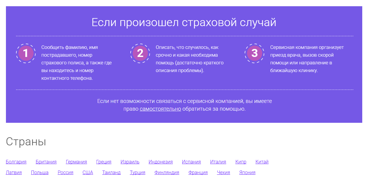Select Латвия from the countries list
Viewport: 367px width, 183px height.
click(14, 172)
